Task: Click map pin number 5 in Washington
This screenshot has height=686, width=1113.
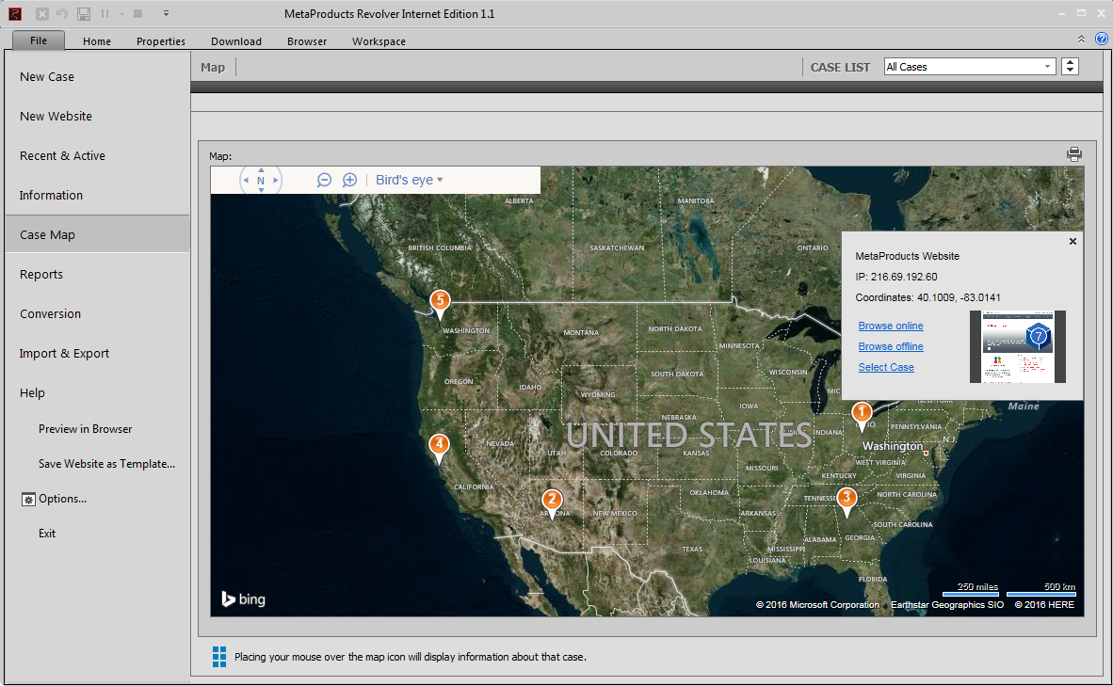Action: pyautogui.click(x=439, y=301)
